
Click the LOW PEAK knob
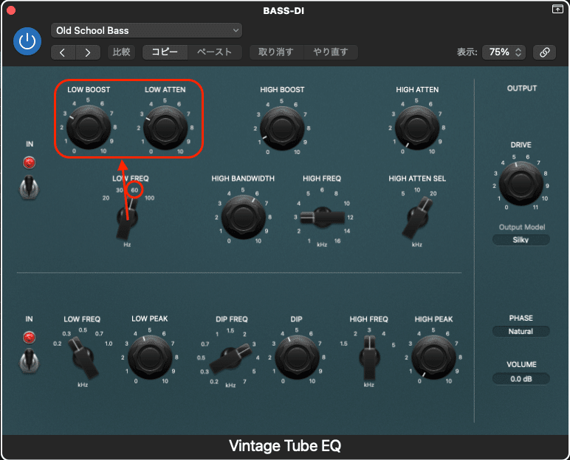pos(150,358)
